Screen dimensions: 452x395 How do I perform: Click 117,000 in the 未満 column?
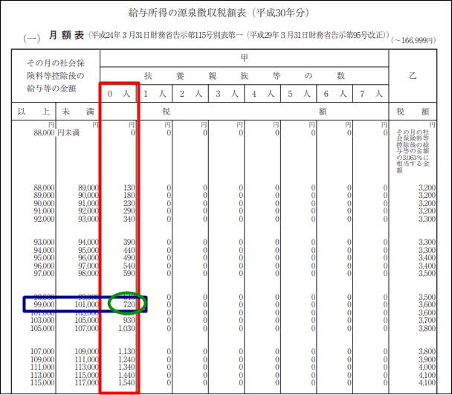click(x=87, y=382)
